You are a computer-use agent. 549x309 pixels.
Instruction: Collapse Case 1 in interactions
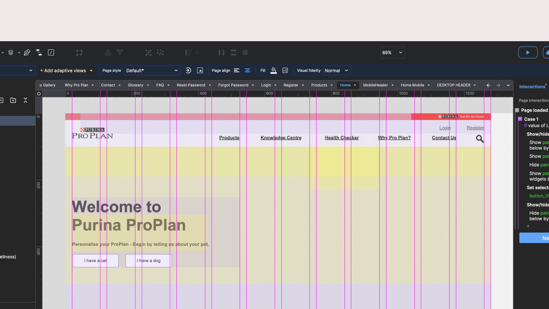(520, 119)
